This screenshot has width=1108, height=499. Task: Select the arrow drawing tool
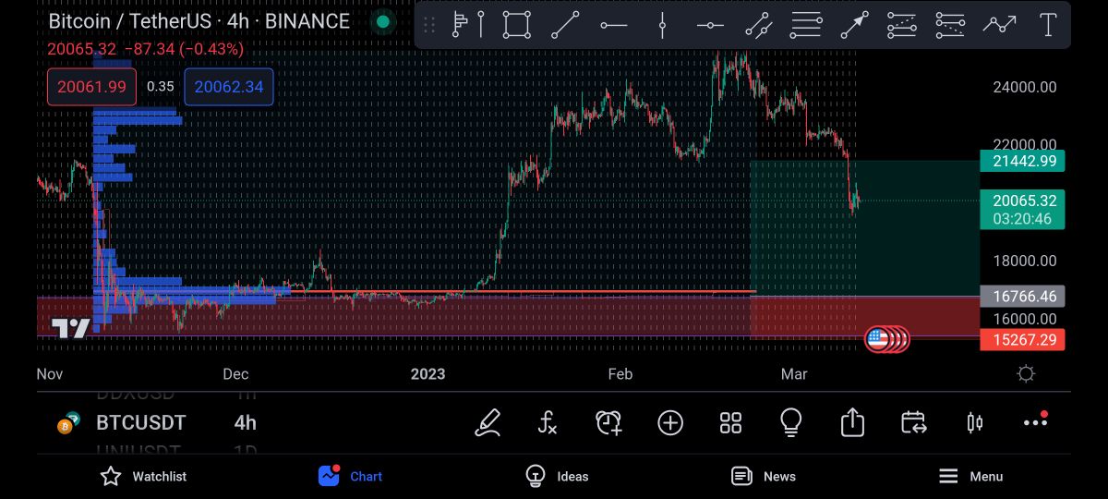854,25
